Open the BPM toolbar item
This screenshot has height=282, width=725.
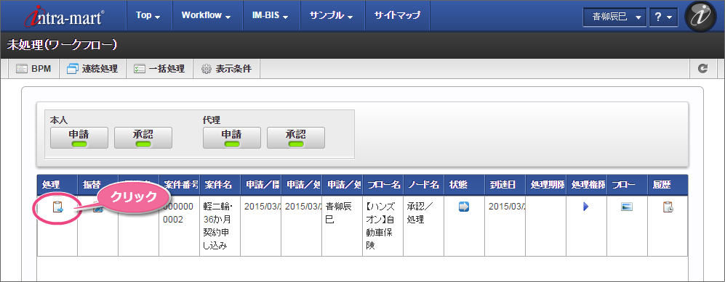[x=33, y=69]
